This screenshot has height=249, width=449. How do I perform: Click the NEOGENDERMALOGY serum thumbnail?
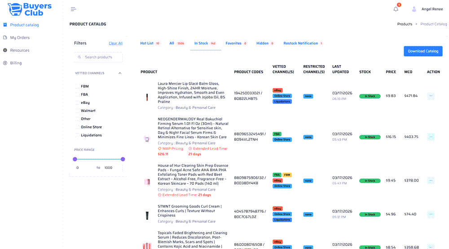click(x=147, y=139)
